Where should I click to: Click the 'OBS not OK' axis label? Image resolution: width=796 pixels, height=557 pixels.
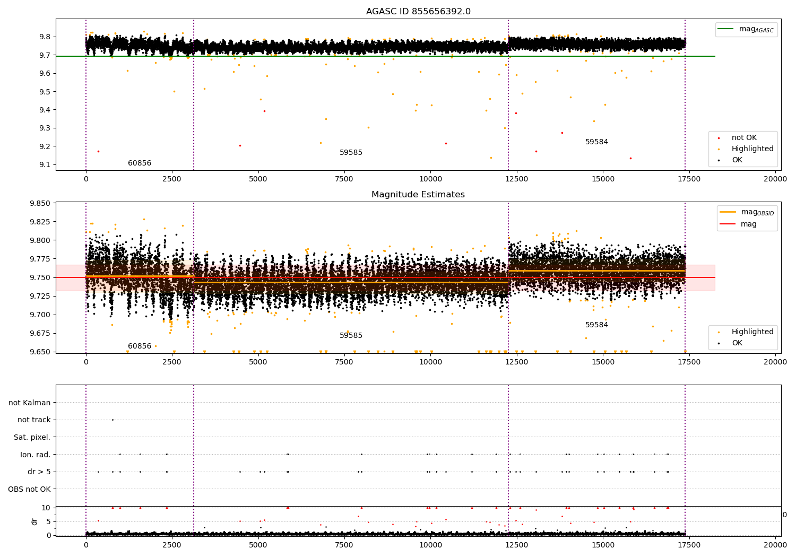point(30,489)
